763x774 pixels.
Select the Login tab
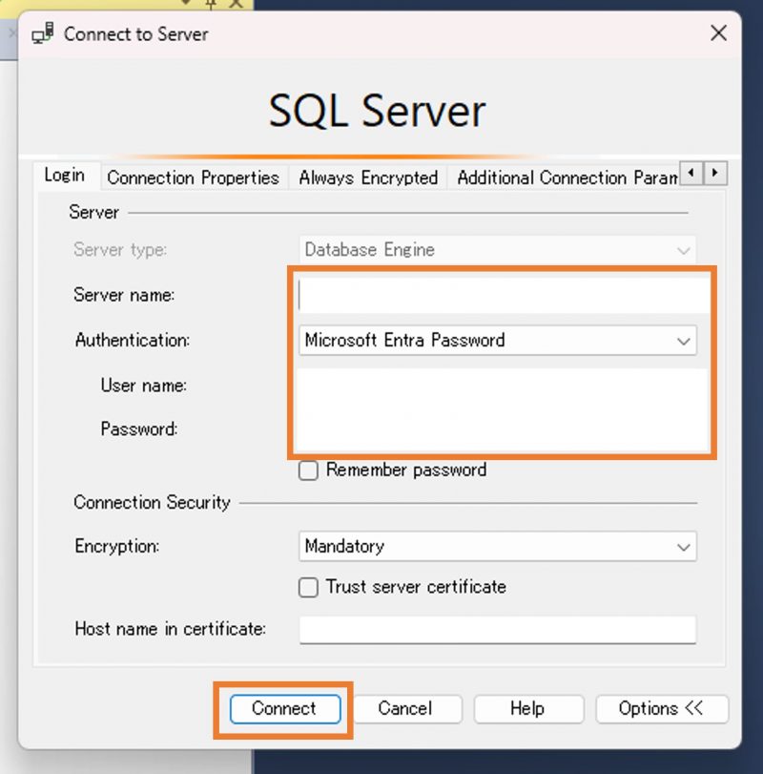point(65,176)
